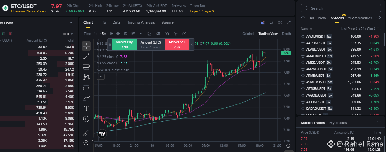Toggle the favorites star filter
The width and height of the screenshot is (386, 152).
point(303,18)
